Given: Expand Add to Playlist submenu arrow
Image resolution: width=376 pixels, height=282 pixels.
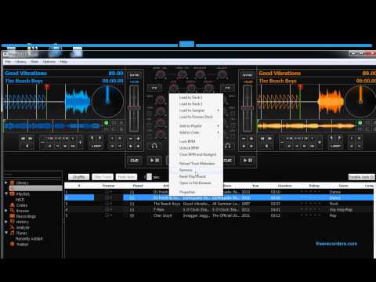Looking at the screenshot, I should 218,126.
